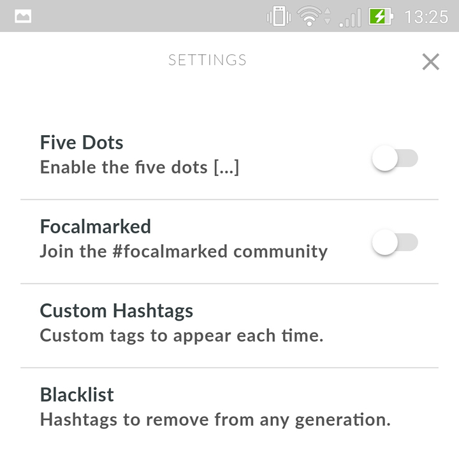Click the 'Enable the five dots [...]' description
Screen dimensions: 459x455
tap(140, 167)
